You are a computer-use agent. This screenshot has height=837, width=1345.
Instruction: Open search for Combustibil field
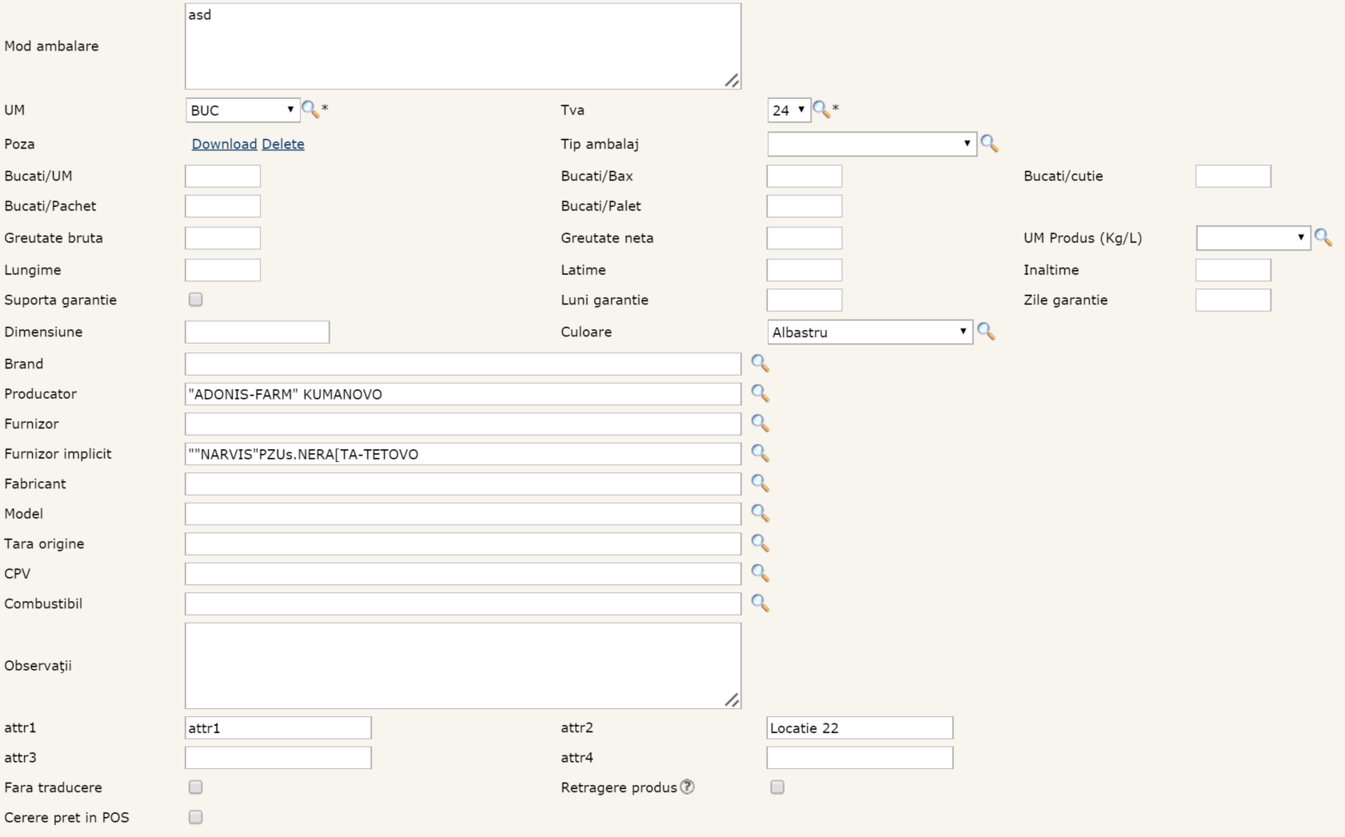tap(760, 604)
